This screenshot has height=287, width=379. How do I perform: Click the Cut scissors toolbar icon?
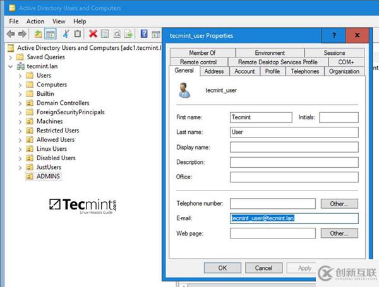(x=66, y=34)
